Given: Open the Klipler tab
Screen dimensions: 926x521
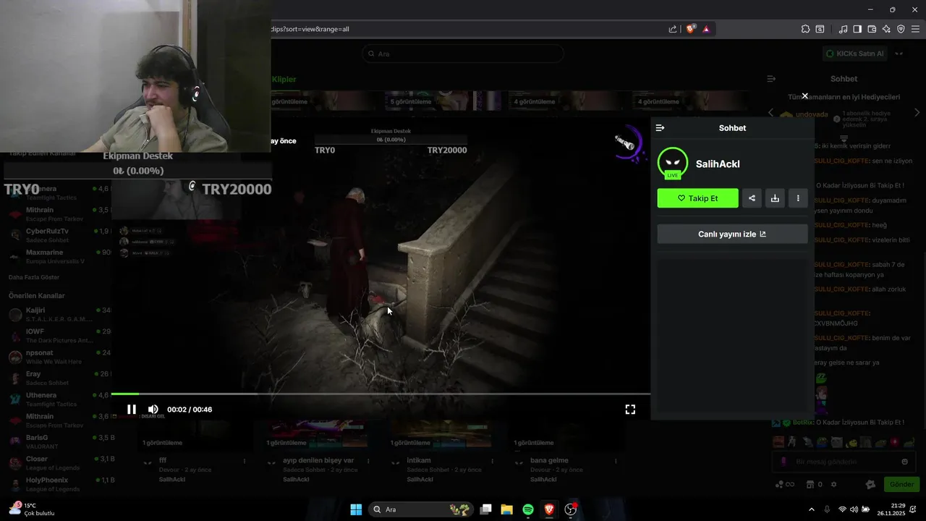Looking at the screenshot, I should [284, 79].
